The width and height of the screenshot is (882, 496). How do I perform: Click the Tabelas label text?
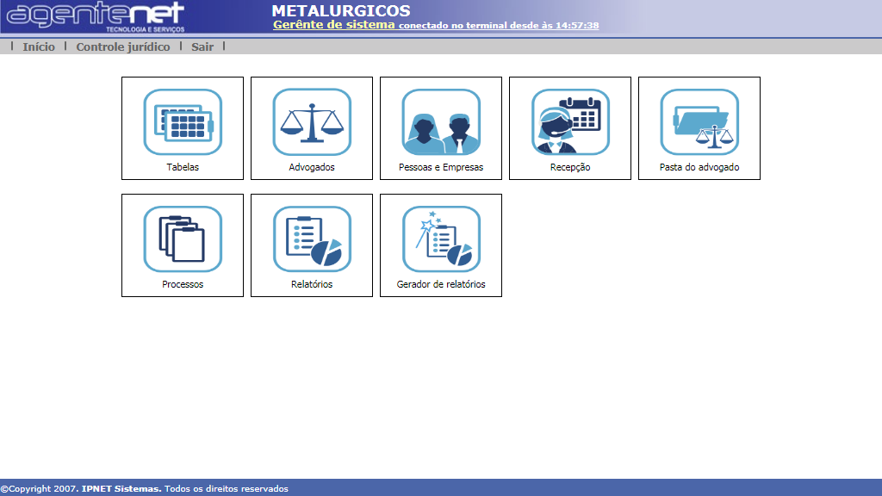click(x=183, y=167)
